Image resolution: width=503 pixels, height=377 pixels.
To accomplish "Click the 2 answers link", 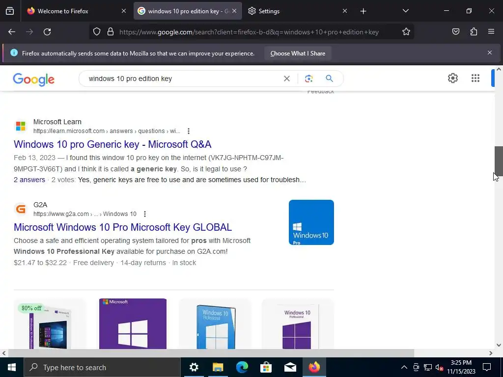I will [29, 180].
